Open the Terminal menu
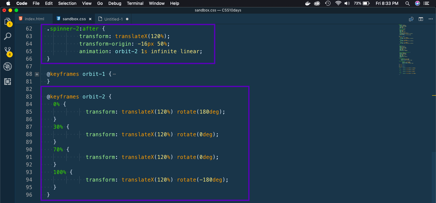The height and width of the screenshot is (203, 436). coord(135,3)
